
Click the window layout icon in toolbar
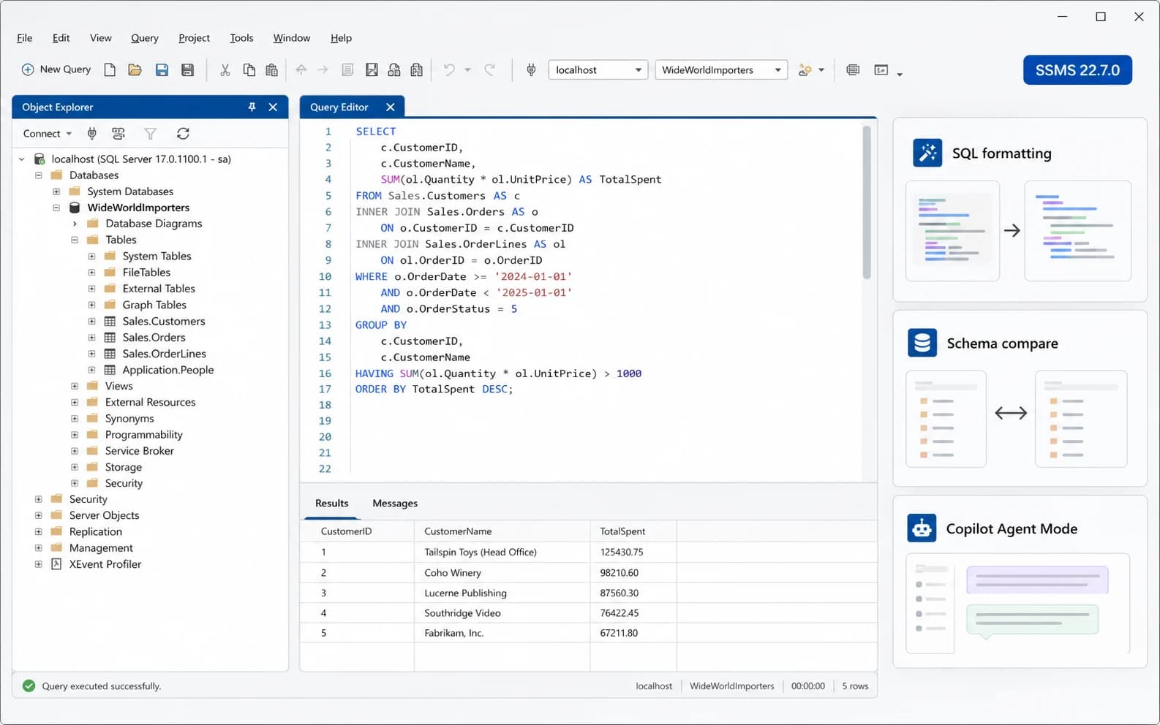(881, 69)
